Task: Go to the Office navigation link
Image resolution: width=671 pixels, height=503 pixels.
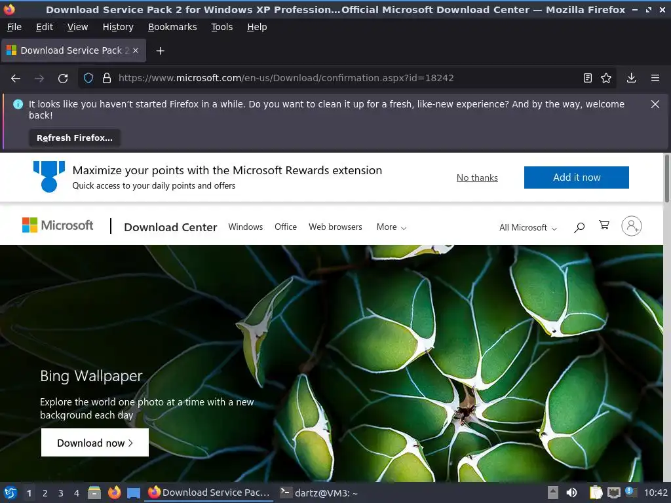Action: point(286,227)
